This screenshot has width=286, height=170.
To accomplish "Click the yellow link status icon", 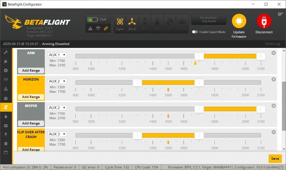I will pyautogui.click(x=106, y=29).
